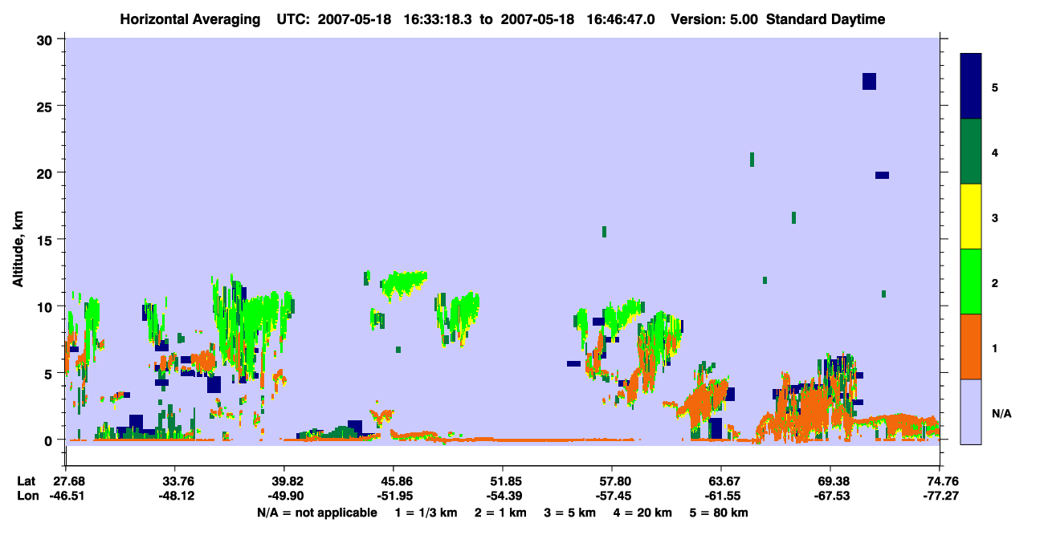This screenshot has height=535, width=1044.
Task: Click the dark blue block near 27 km altitude
Action: click(x=869, y=81)
